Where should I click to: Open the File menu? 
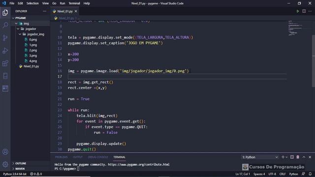tap(12, 3)
